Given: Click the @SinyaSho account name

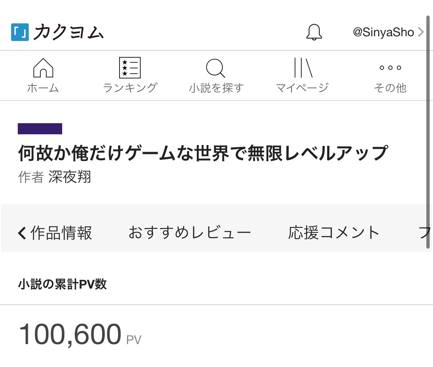Looking at the screenshot, I should pyautogui.click(x=383, y=33).
